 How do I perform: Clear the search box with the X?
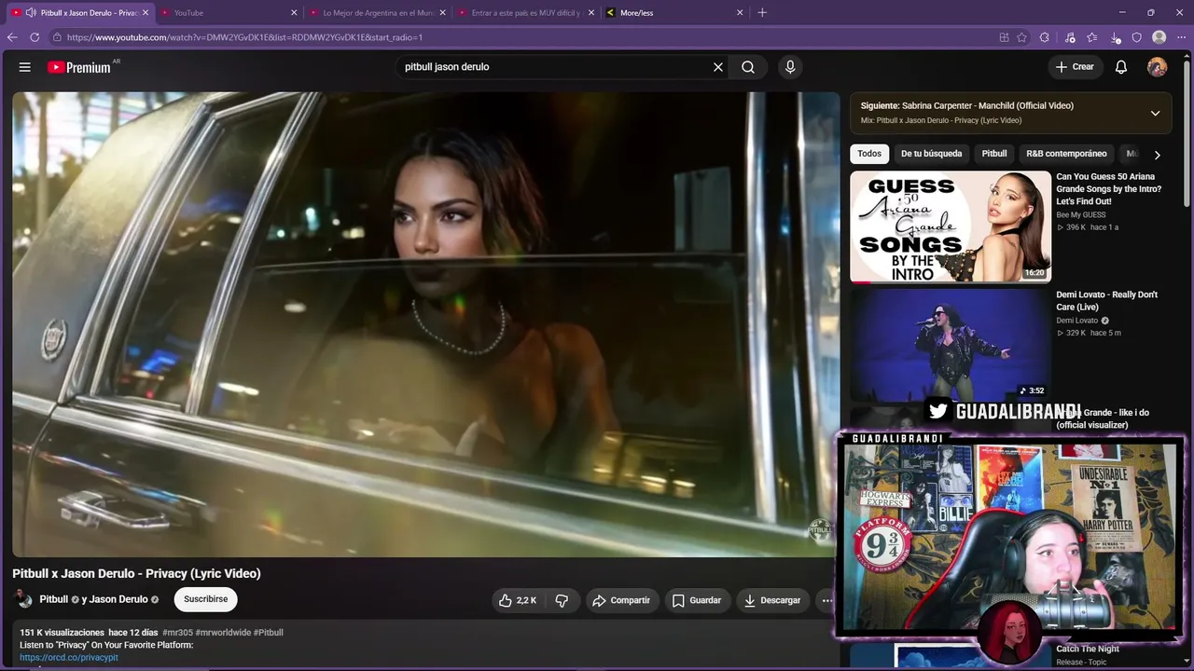tap(718, 67)
